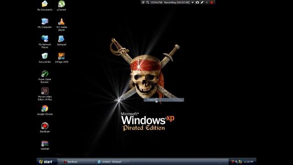293x165 pixels.
Task: Choose Properties in the desktop context menu
Action: 164,100
